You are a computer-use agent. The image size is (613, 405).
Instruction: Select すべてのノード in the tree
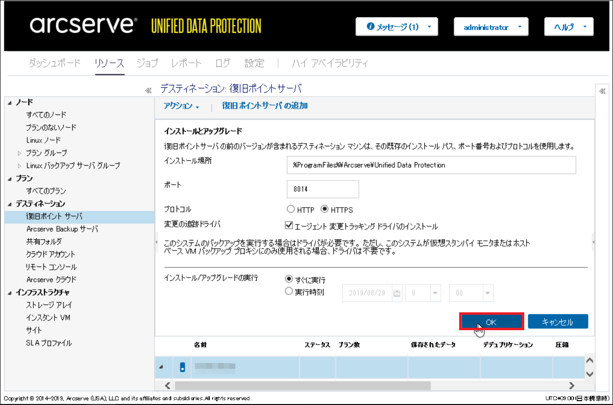[x=46, y=115]
